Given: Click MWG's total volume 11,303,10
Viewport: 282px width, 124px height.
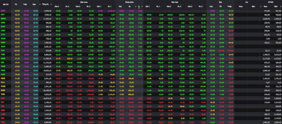Looking at the screenshot, I should coord(48,19).
